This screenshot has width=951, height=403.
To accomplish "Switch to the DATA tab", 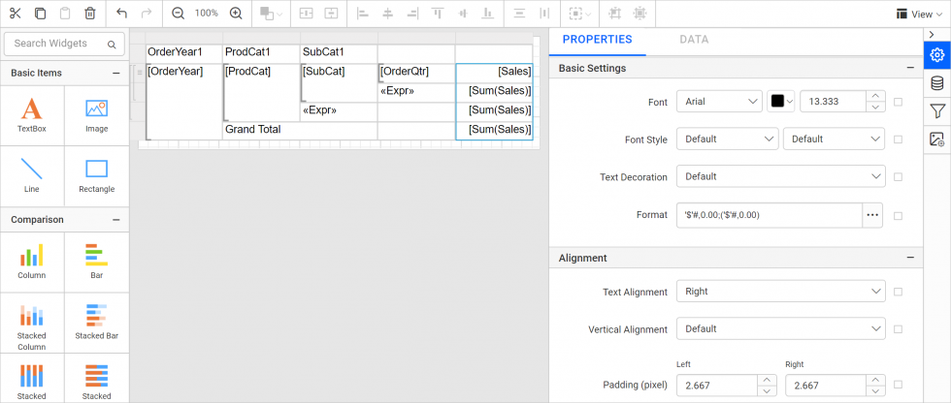I will [694, 40].
